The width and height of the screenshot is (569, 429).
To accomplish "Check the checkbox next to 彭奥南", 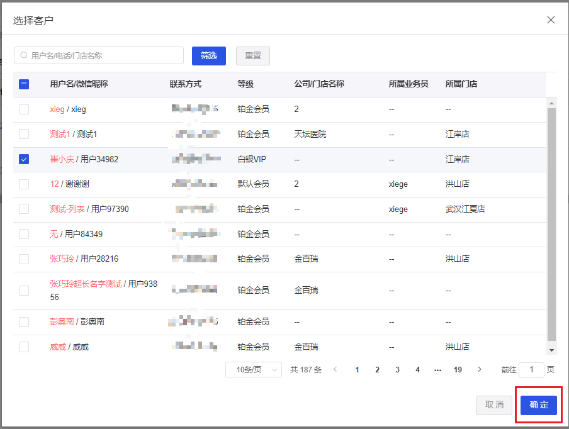I will coord(23,321).
